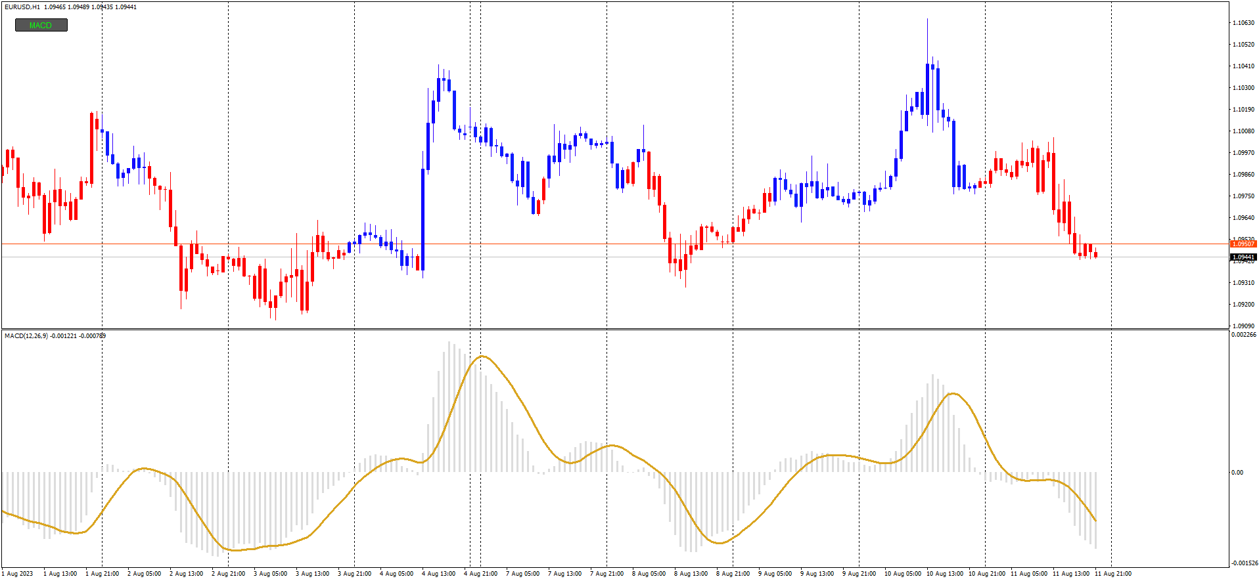Click the 1.10300 price scale label
This screenshot has width=1259, height=581.
click(1243, 88)
